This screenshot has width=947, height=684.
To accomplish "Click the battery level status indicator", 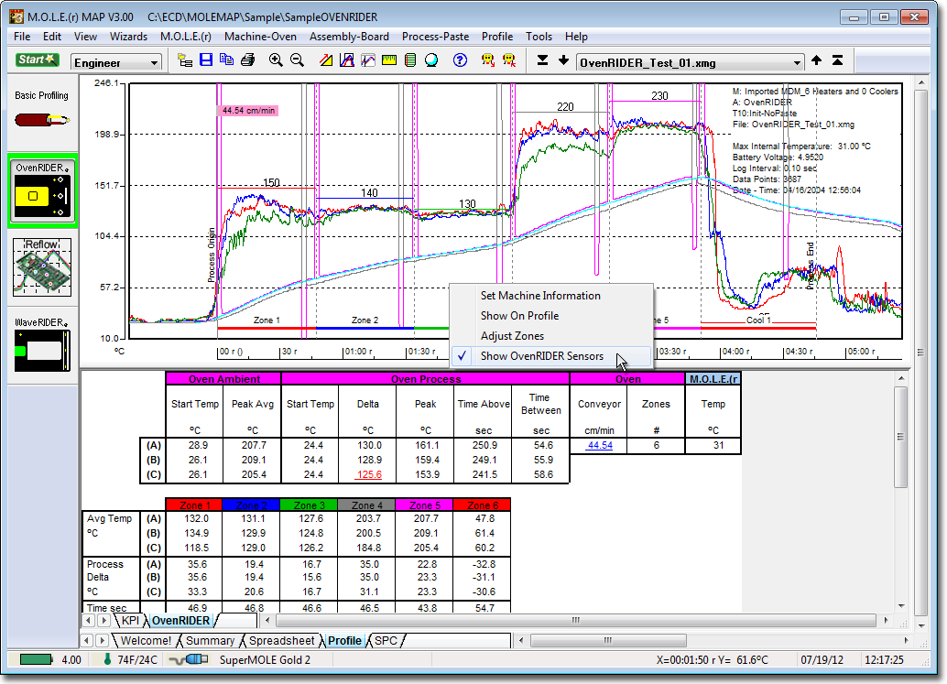I will coord(37,659).
